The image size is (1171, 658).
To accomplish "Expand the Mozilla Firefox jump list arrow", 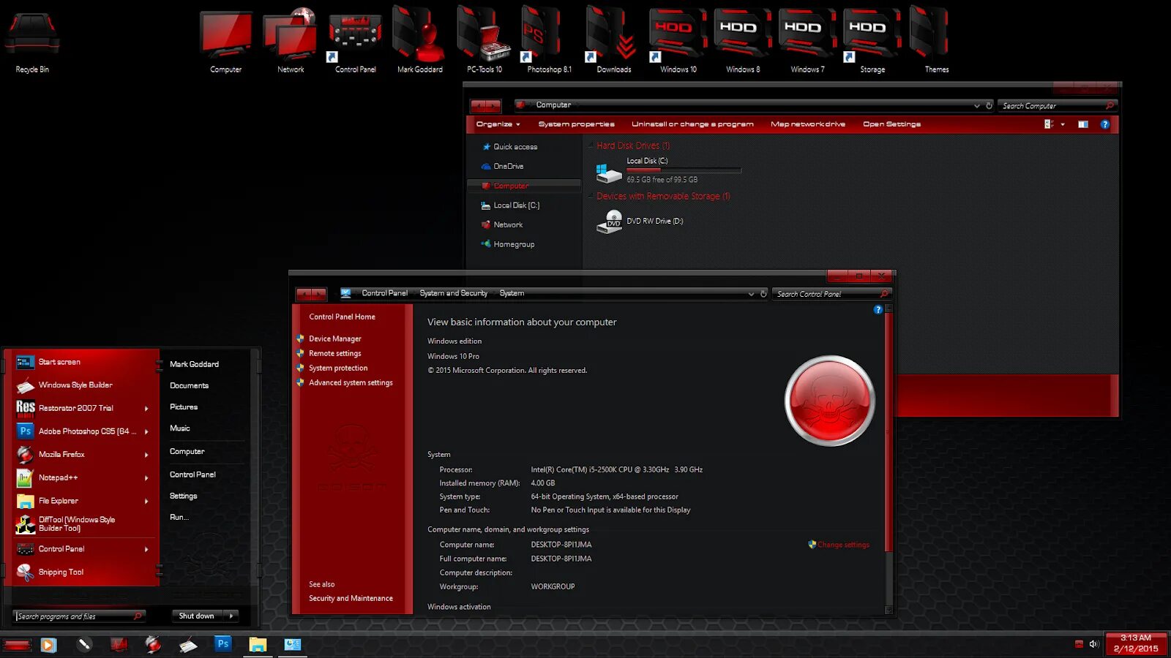I will [146, 455].
